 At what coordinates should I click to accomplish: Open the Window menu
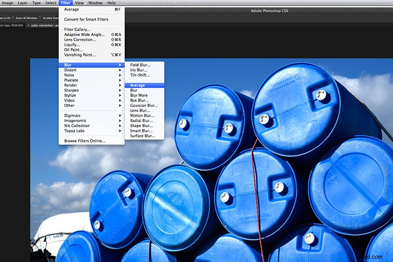95,3
